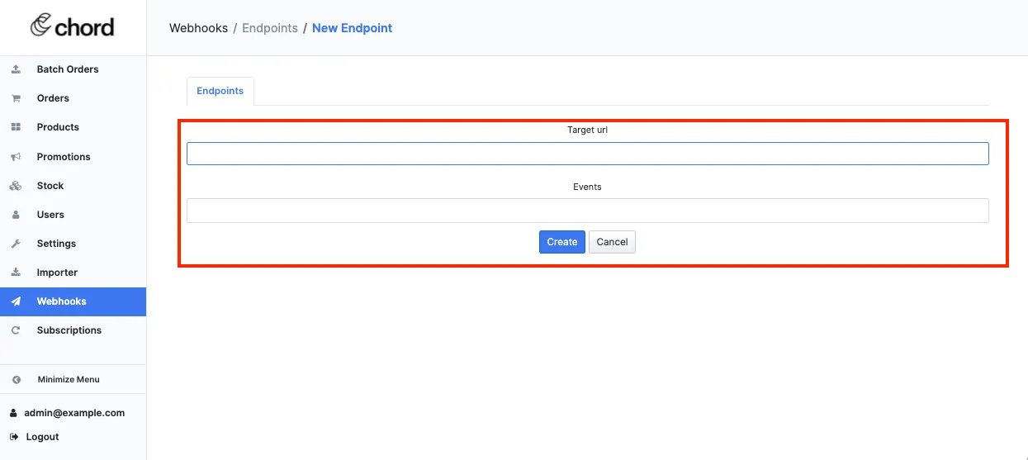The height and width of the screenshot is (460, 1028).
Task: Go to the Orders section
Action: [73, 98]
